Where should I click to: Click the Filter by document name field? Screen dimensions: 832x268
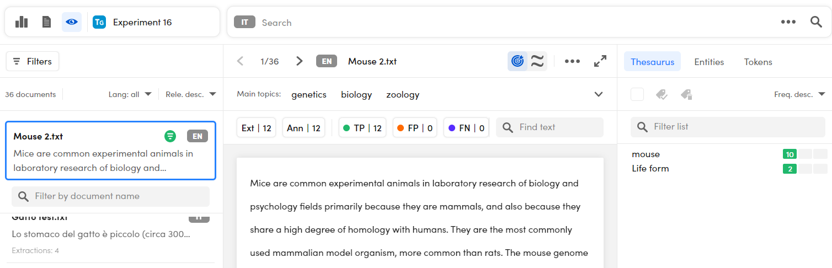tap(110, 196)
